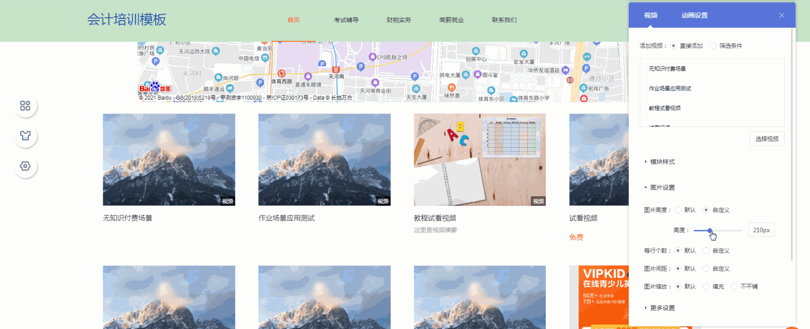This screenshot has height=329, width=810.
Task: Open the gear settings icon in left sidebar
Action: (x=25, y=166)
